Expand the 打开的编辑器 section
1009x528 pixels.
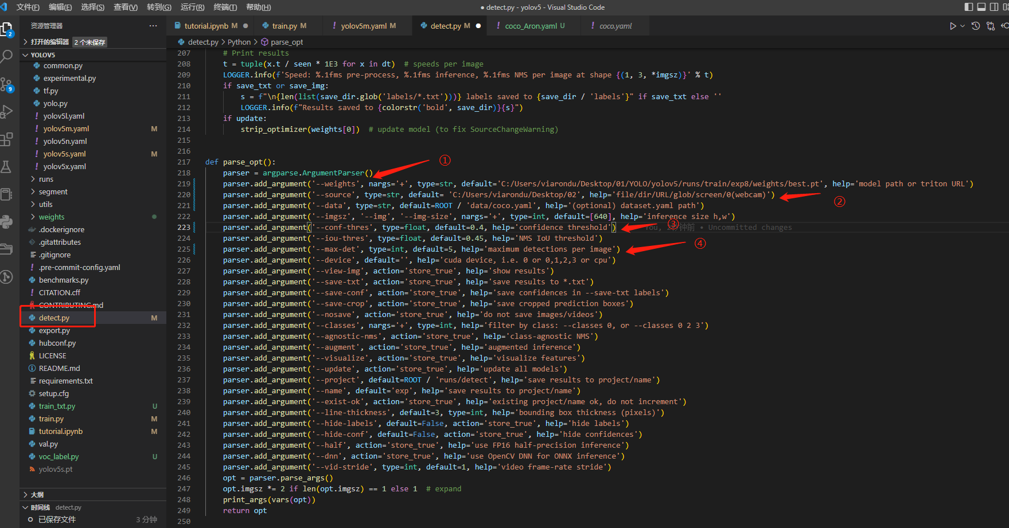click(26, 42)
